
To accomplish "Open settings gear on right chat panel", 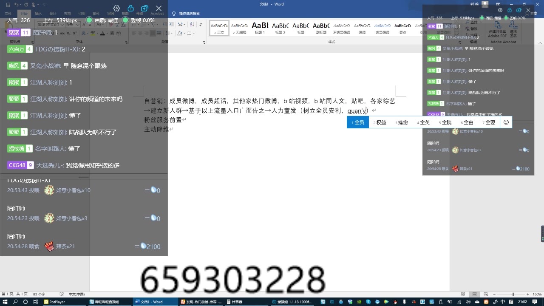I will [x=500, y=10].
